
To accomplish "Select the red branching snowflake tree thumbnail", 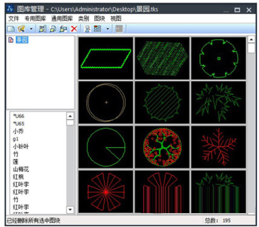I will [x=218, y=147].
